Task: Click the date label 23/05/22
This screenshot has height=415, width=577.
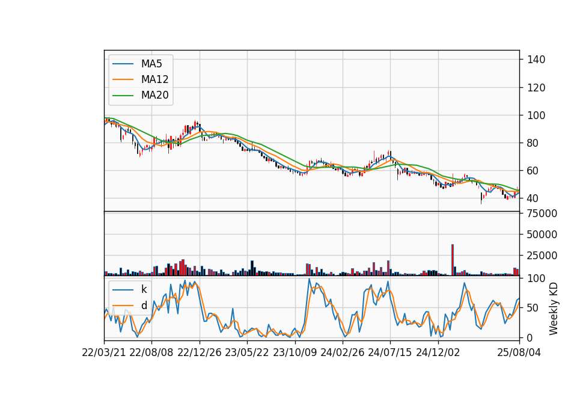Action: (x=247, y=352)
